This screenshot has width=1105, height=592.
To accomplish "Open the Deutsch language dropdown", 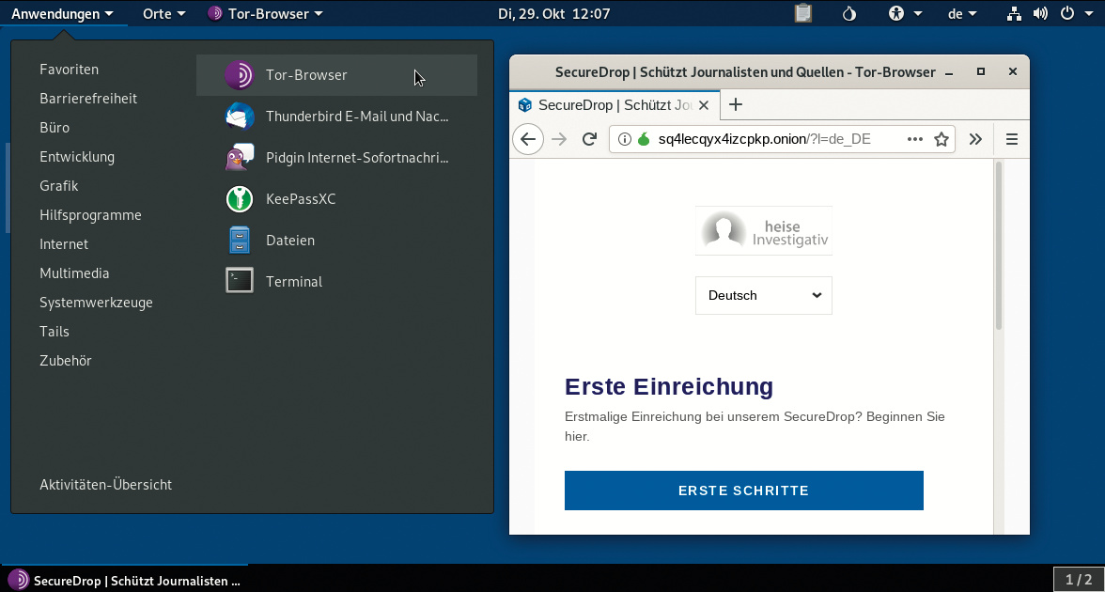I will 763,295.
